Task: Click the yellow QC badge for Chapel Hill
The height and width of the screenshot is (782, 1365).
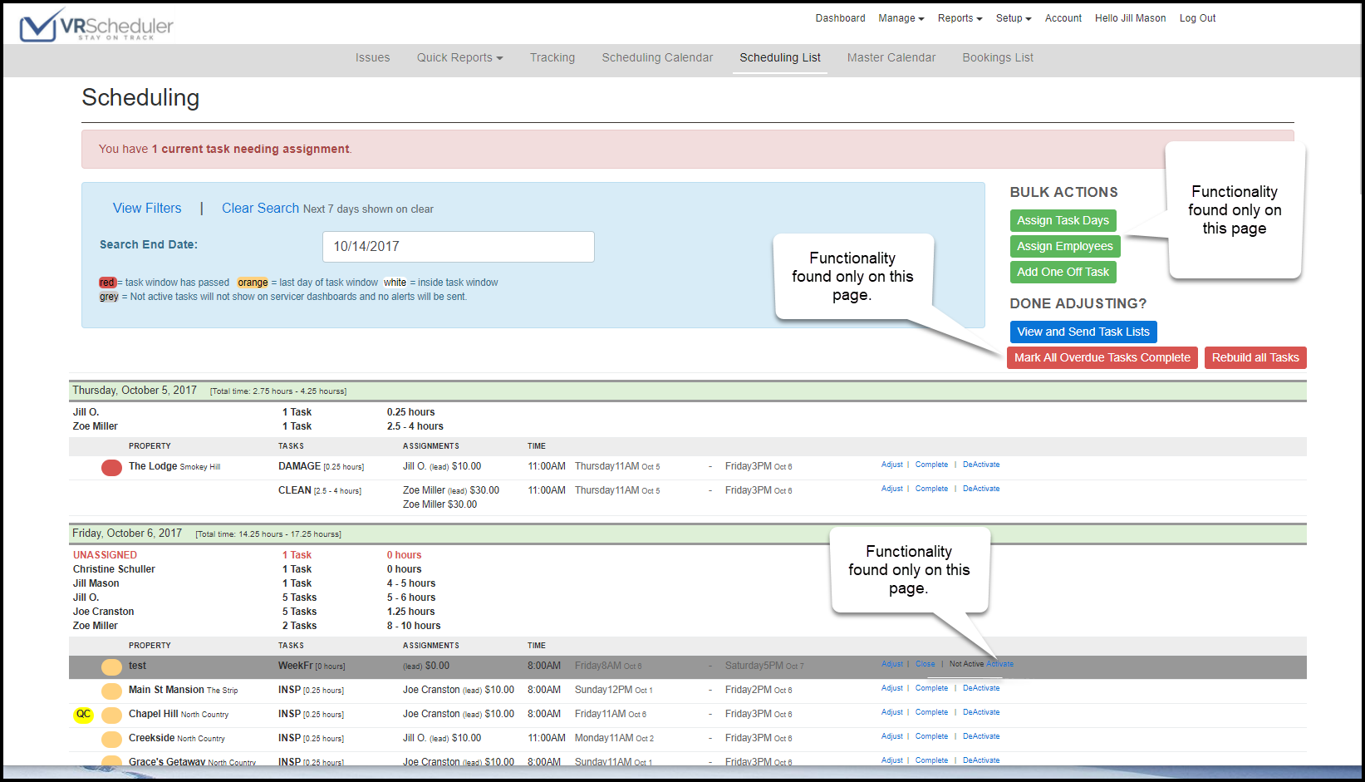Action: 83,715
